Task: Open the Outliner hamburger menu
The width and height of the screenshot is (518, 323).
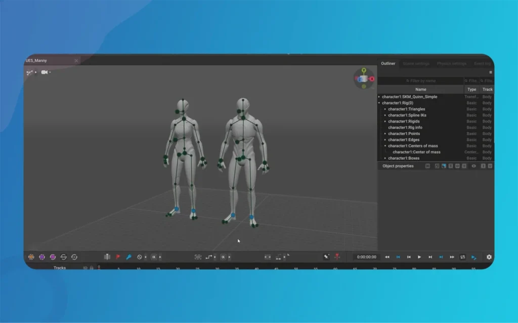Action: (x=490, y=72)
